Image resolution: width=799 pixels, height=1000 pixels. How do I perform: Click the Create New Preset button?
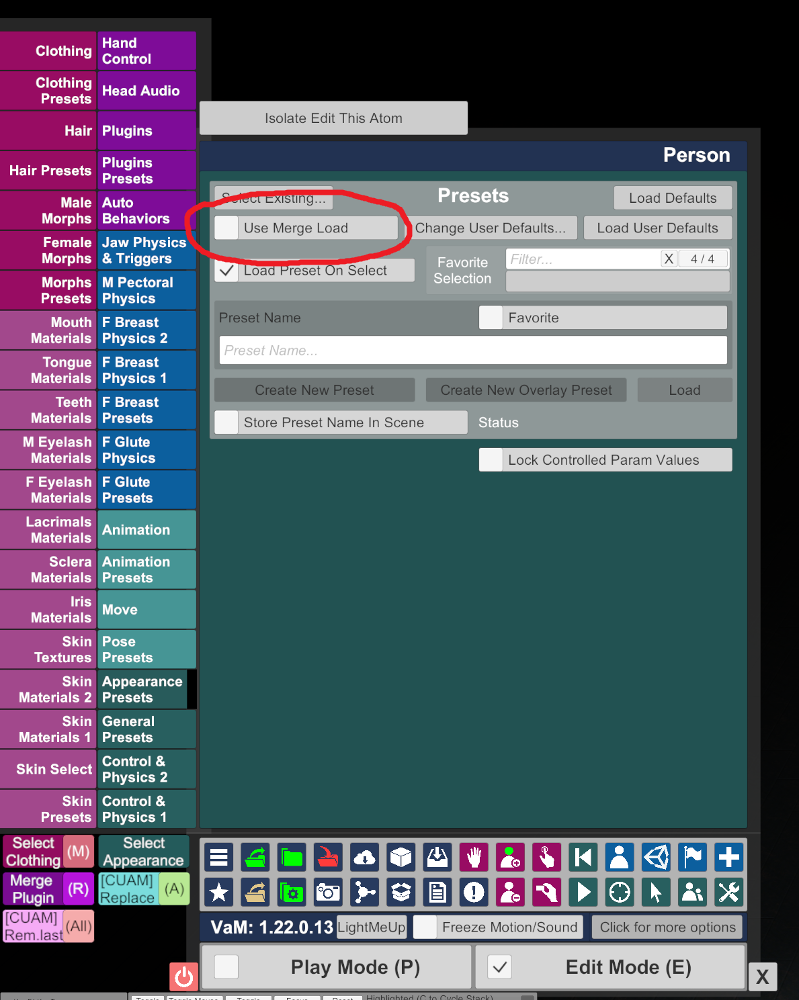coord(314,390)
